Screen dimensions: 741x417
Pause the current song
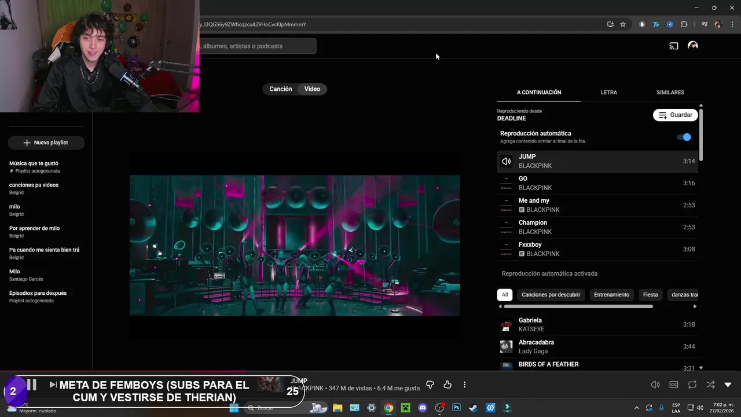32,384
